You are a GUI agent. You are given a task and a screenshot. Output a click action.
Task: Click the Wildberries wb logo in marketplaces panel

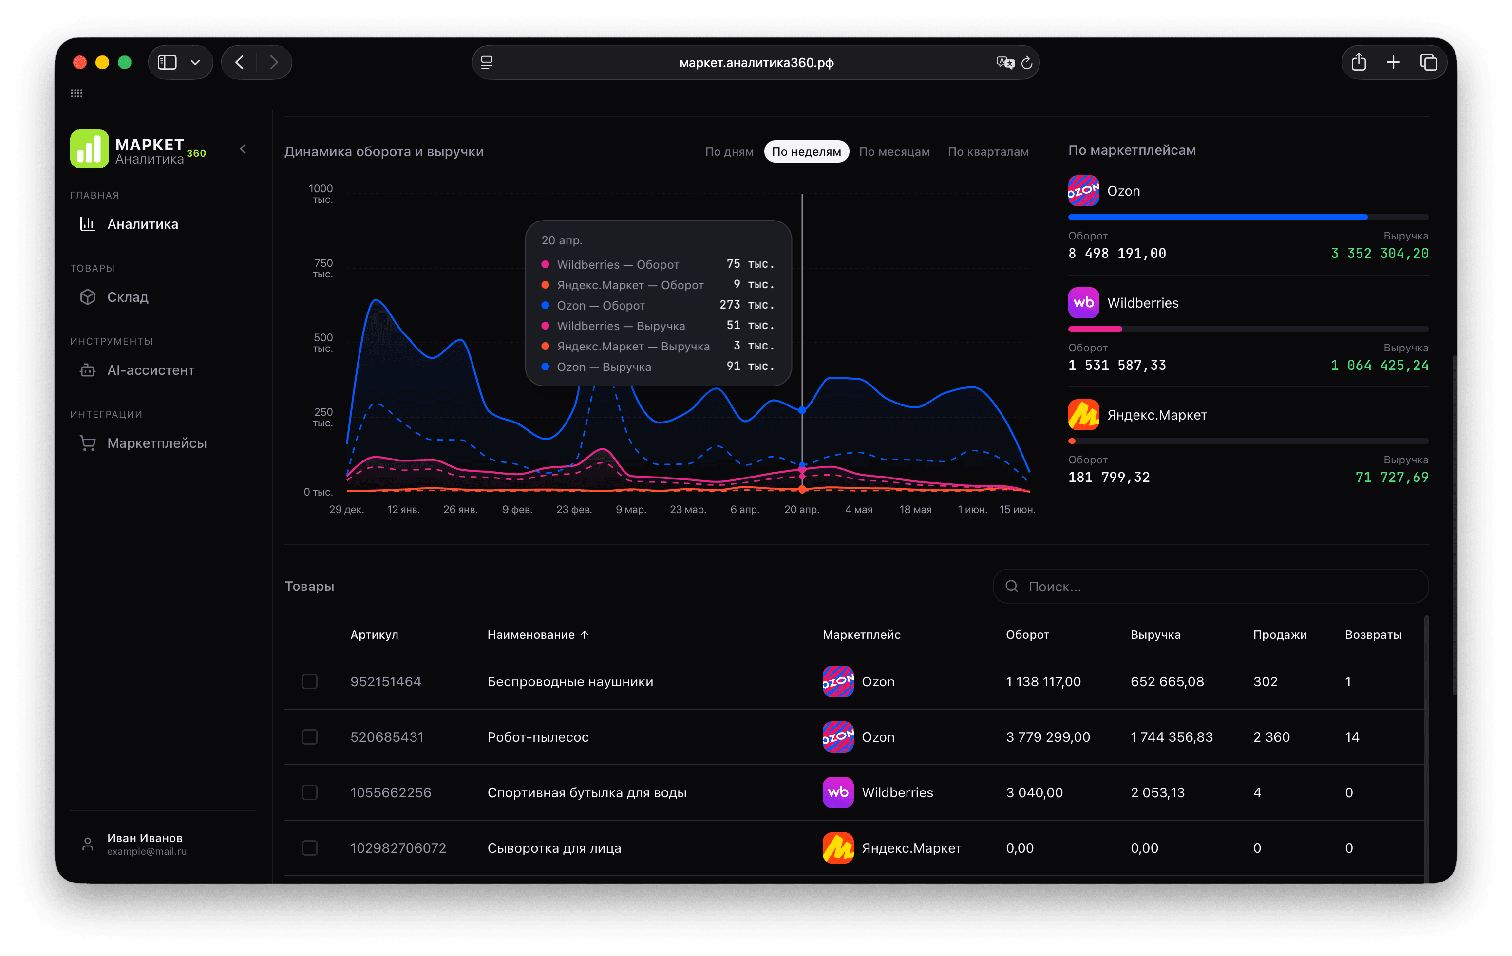tap(1083, 303)
